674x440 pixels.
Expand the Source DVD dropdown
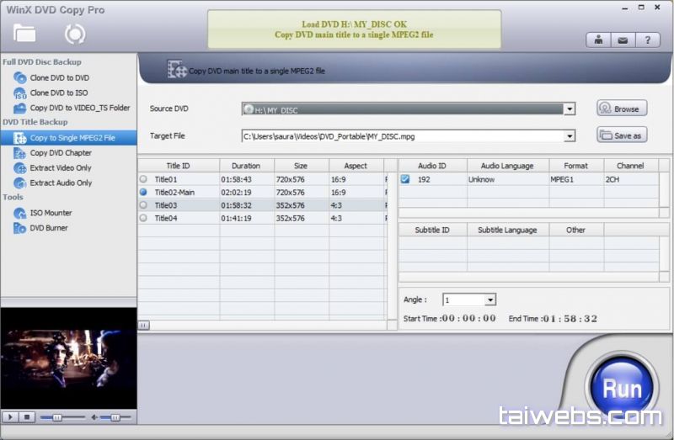click(x=570, y=109)
